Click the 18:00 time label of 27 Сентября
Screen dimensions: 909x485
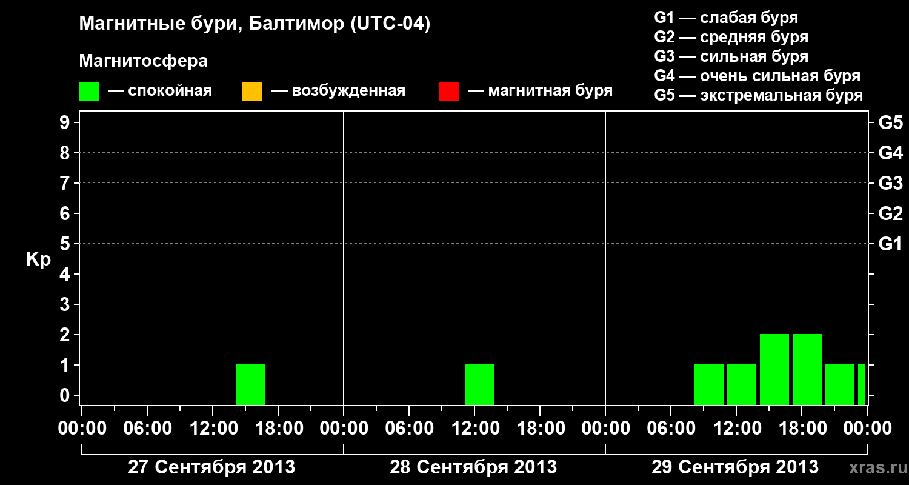point(279,429)
